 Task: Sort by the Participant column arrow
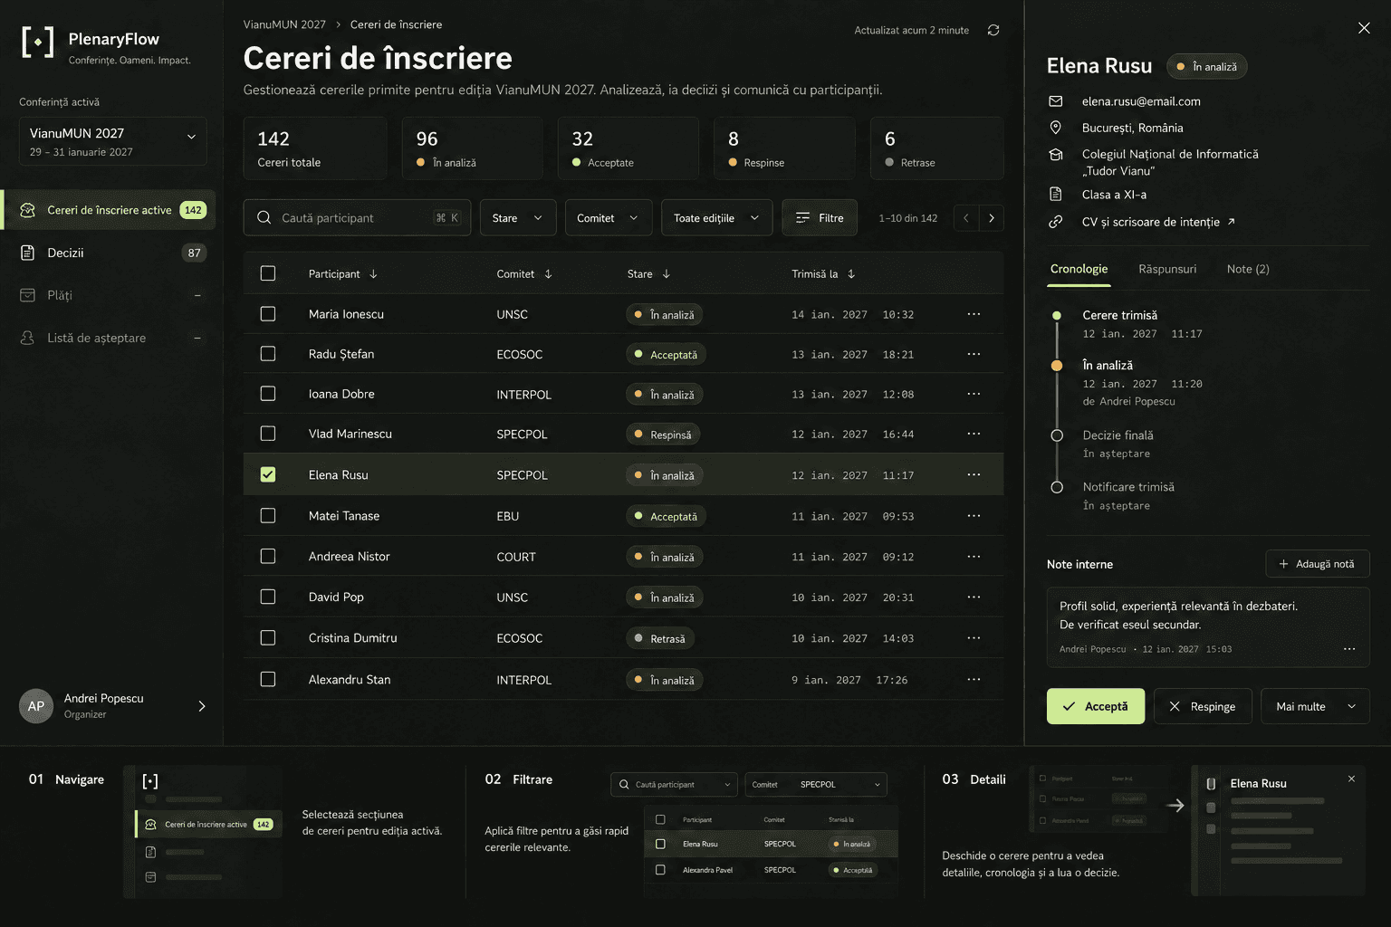[373, 273]
